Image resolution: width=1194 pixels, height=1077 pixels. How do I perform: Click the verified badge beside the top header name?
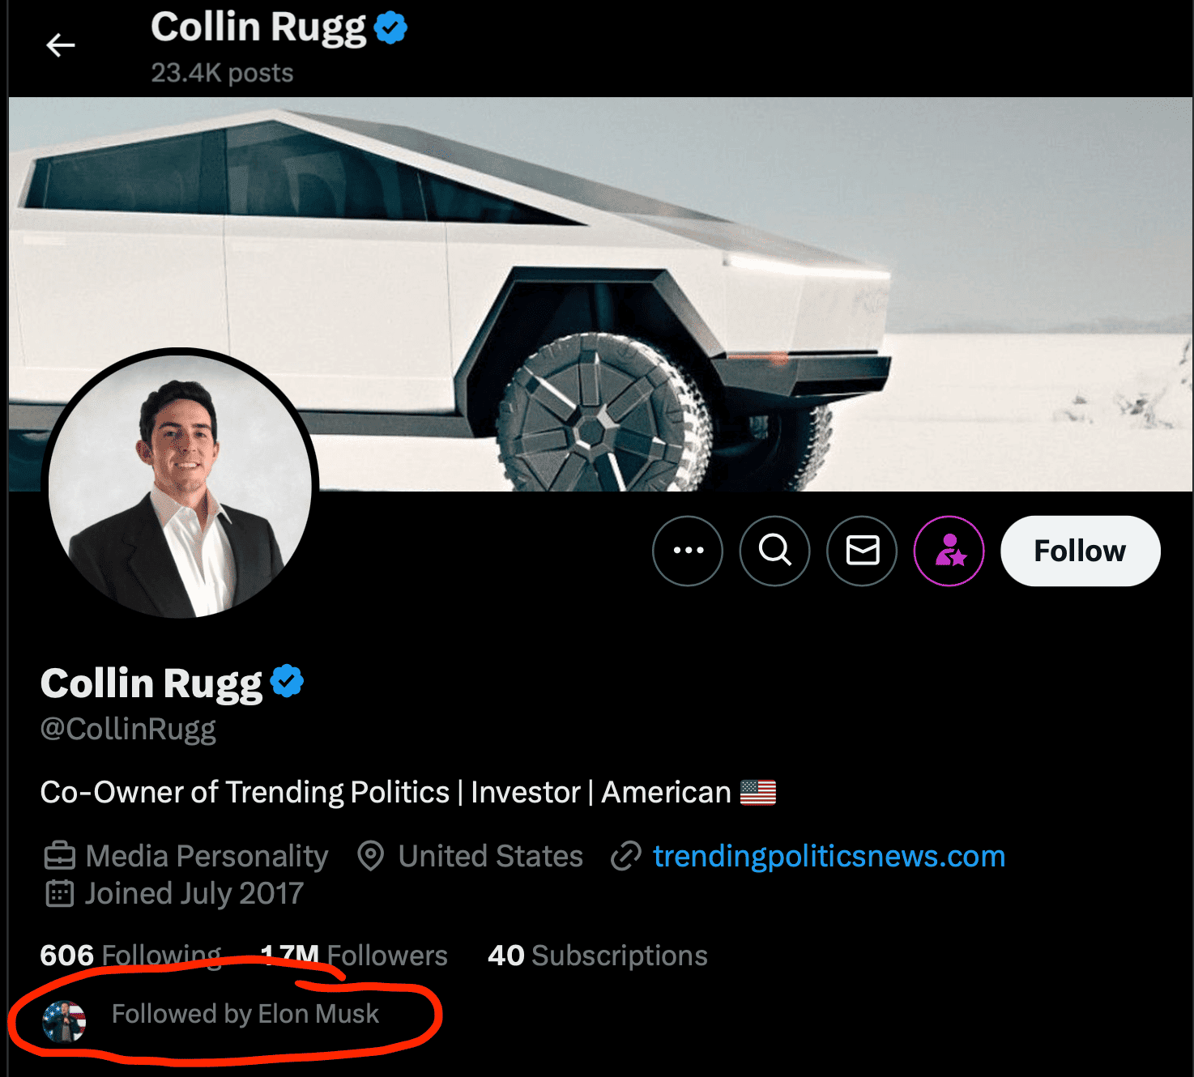point(391,28)
